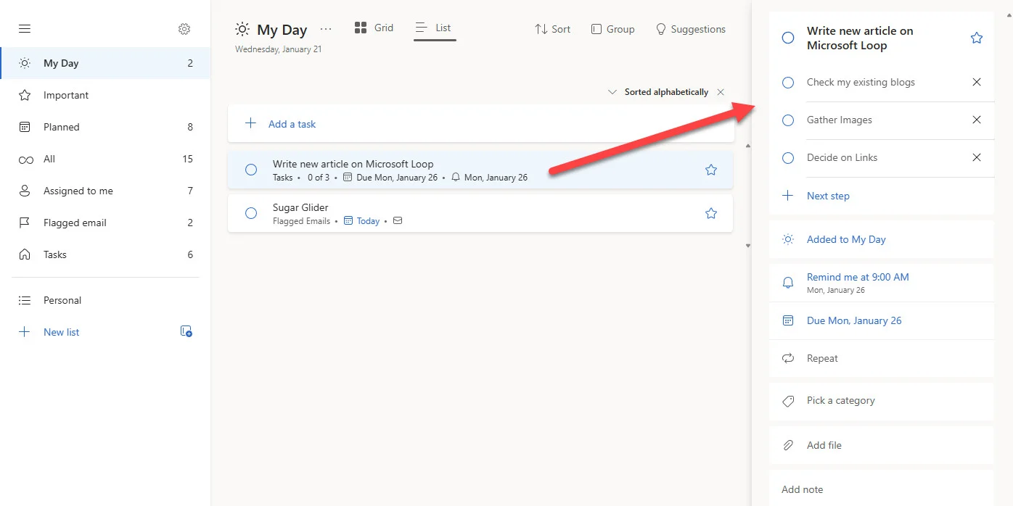Screen dimensions: 1013x506
Task: Click Wednesday, January 21 date text
Action: (278, 49)
